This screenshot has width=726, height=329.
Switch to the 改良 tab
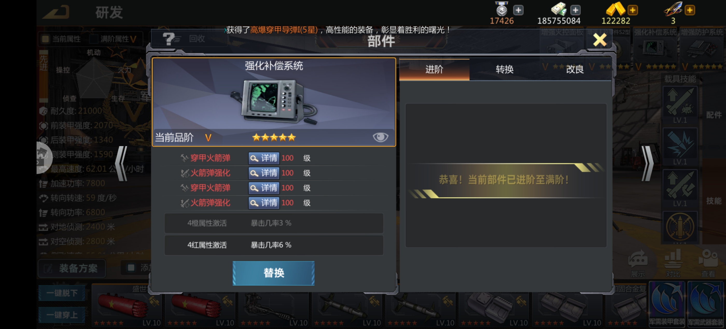point(575,69)
